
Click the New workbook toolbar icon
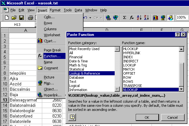(7, 18)
